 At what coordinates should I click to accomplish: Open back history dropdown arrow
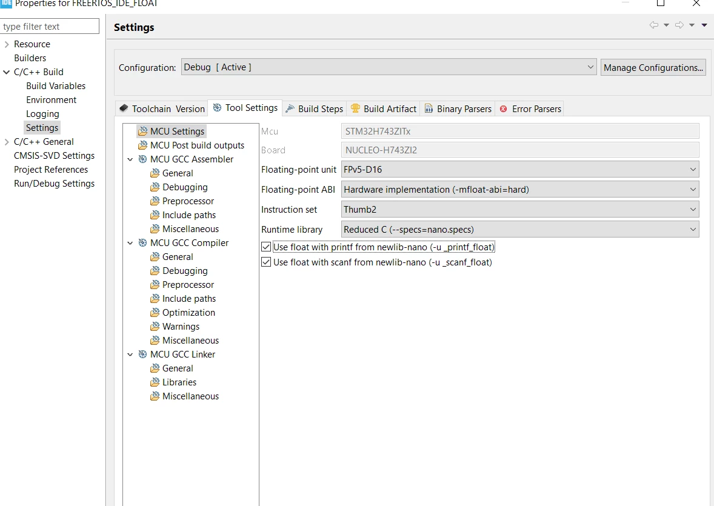tap(666, 25)
